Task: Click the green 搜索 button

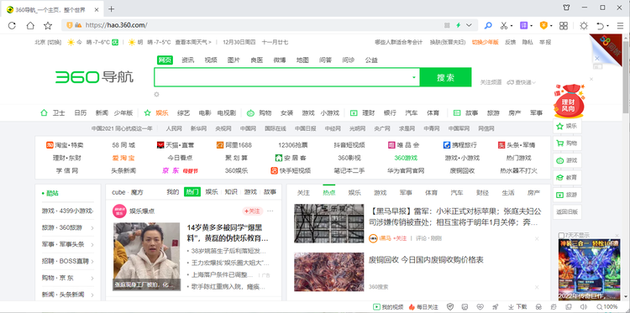Action: 445,77
